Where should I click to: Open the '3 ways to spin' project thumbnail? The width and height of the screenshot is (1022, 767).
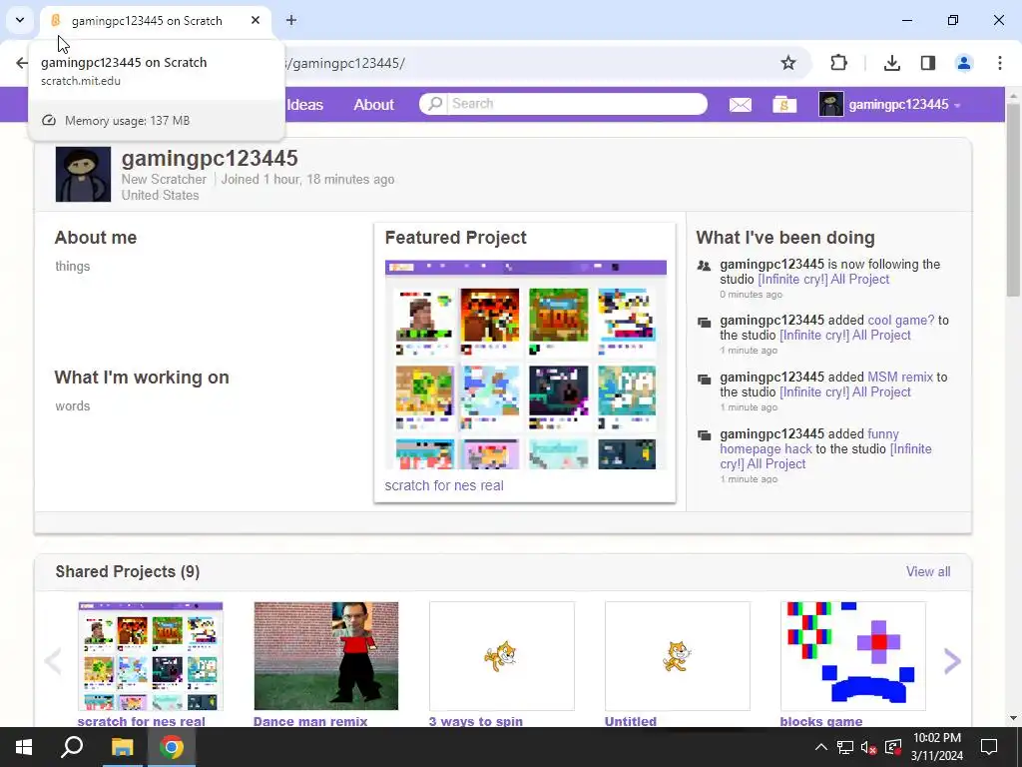pyautogui.click(x=502, y=655)
